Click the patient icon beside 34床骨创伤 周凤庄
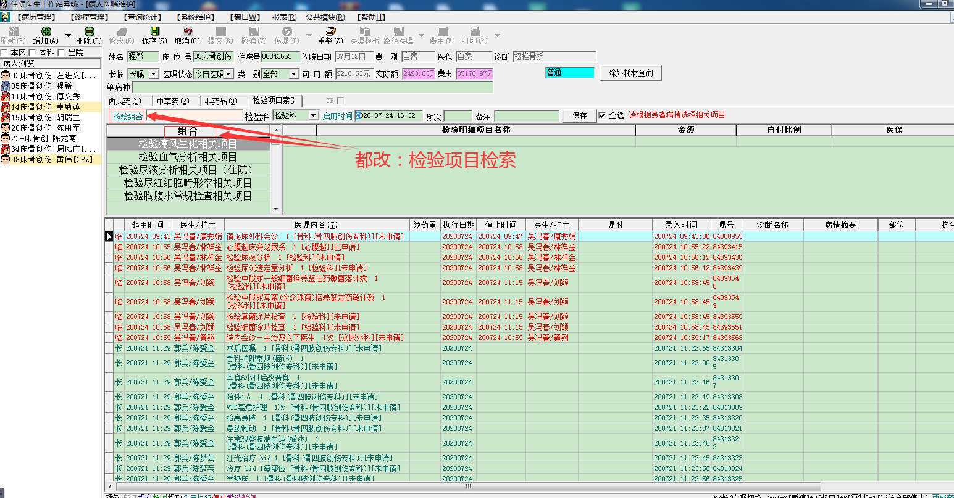Viewport: 954px width, 498px height. pos(6,149)
